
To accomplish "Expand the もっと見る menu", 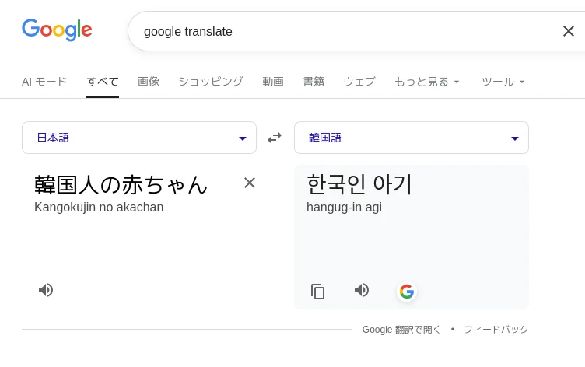I will [427, 82].
